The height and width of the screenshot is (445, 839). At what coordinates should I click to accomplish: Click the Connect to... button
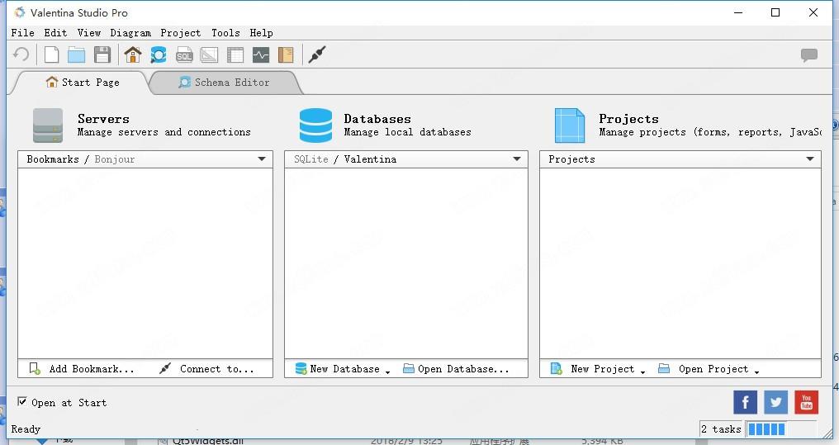point(206,368)
